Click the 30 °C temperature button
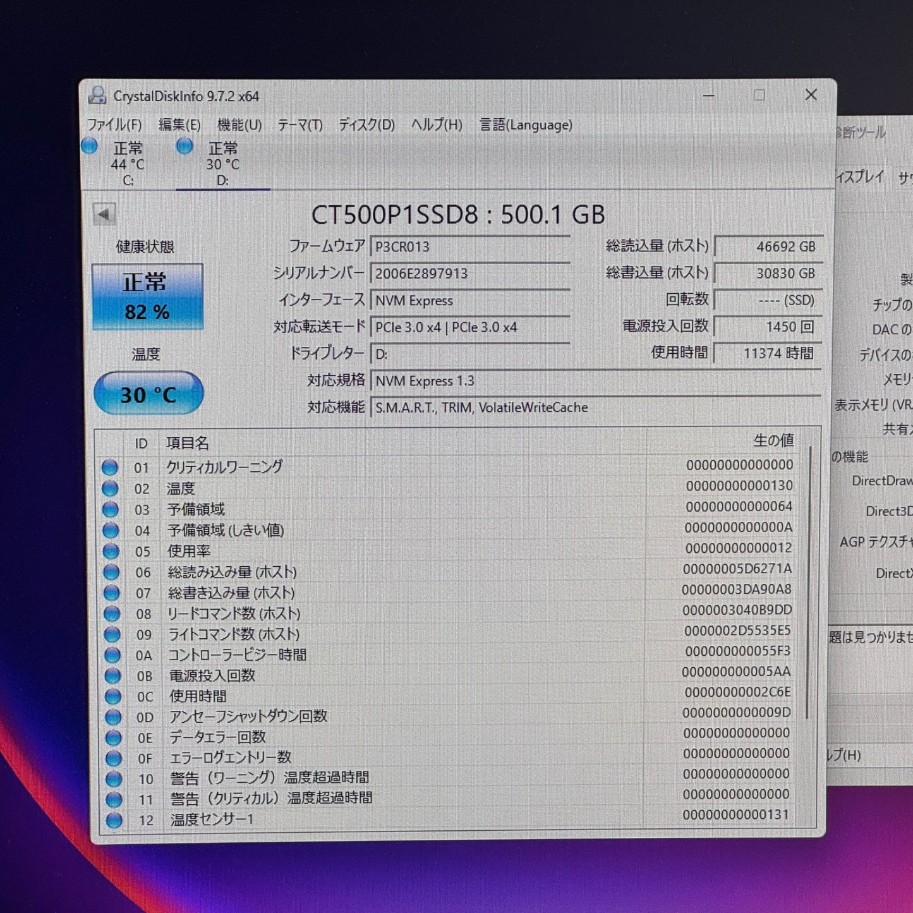 coord(148,394)
